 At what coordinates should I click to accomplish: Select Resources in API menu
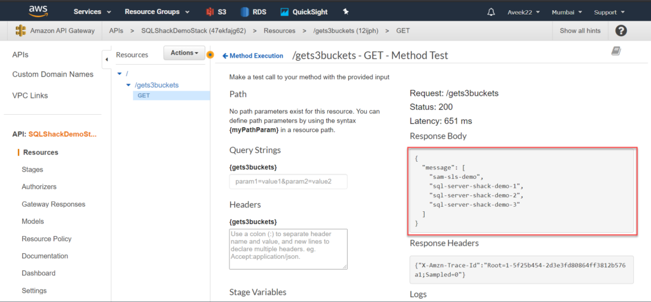41,152
